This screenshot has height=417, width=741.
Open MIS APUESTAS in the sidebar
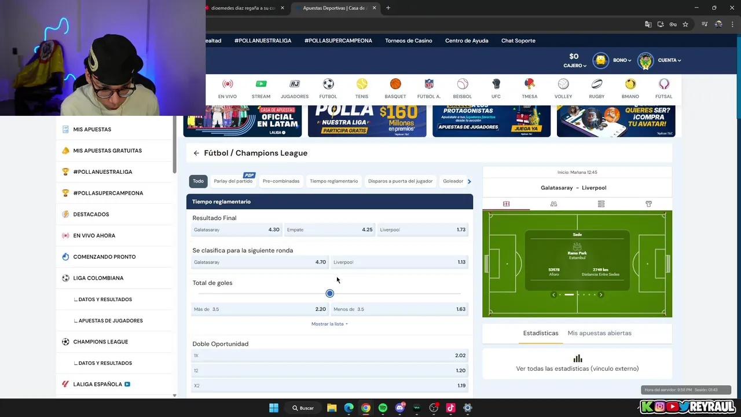tap(92, 129)
